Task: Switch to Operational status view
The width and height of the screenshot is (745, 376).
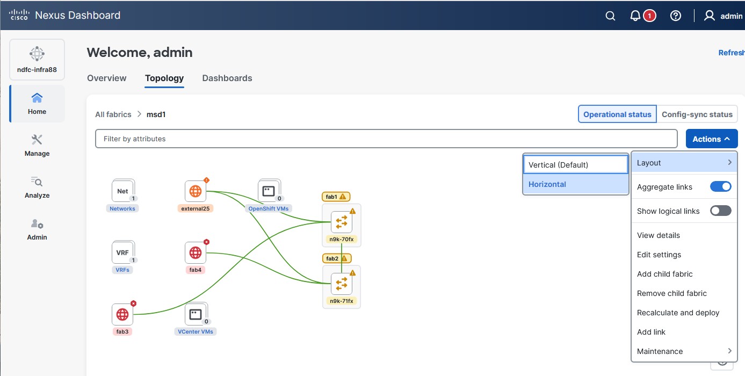Action: pyautogui.click(x=617, y=114)
